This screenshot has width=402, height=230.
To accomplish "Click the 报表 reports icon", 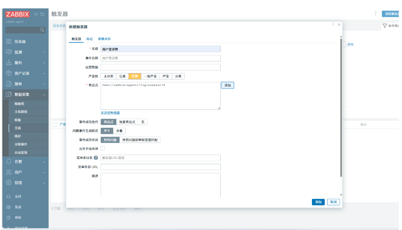I will click(9, 84).
